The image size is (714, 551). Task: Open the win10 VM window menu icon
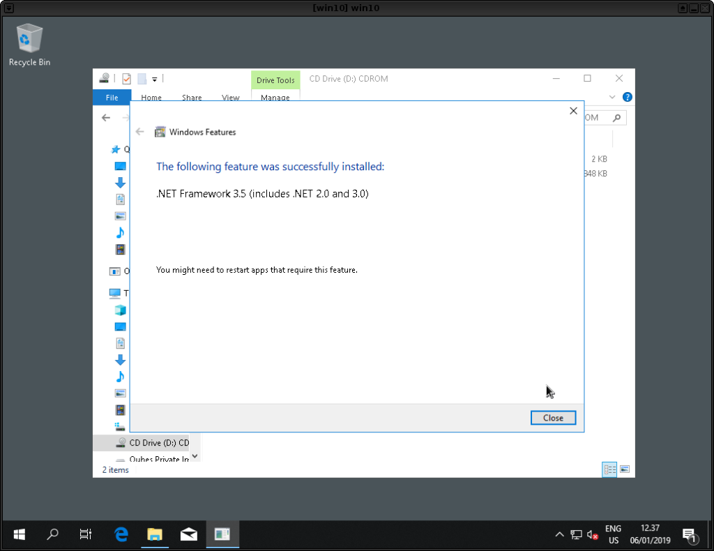click(8, 8)
